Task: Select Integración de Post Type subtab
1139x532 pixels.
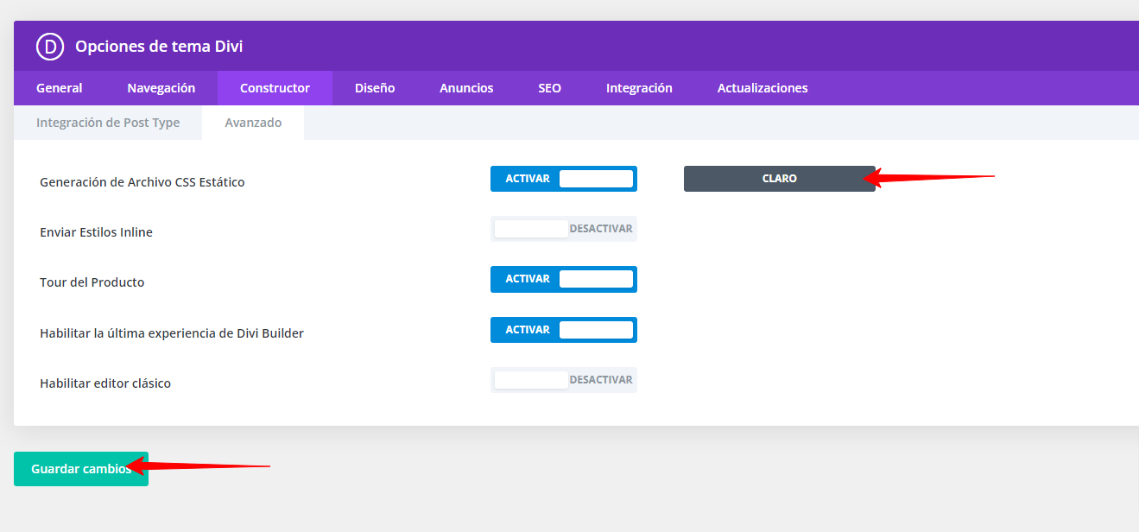Action: pos(108,123)
